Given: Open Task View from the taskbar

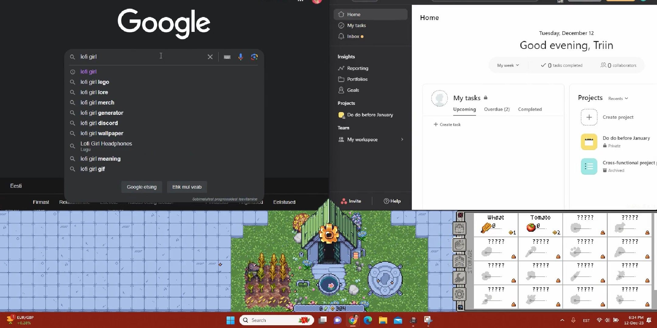Looking at the screenshot, I should [322, 320].
